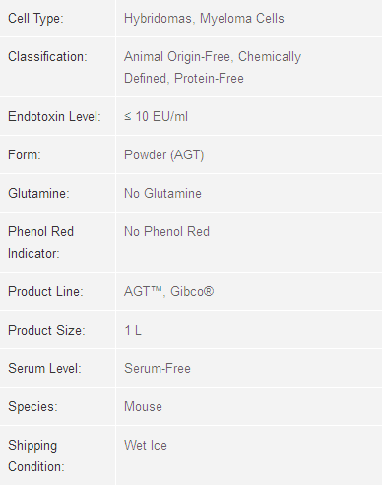Click the Endotoxin Level label

pos(54,117)
